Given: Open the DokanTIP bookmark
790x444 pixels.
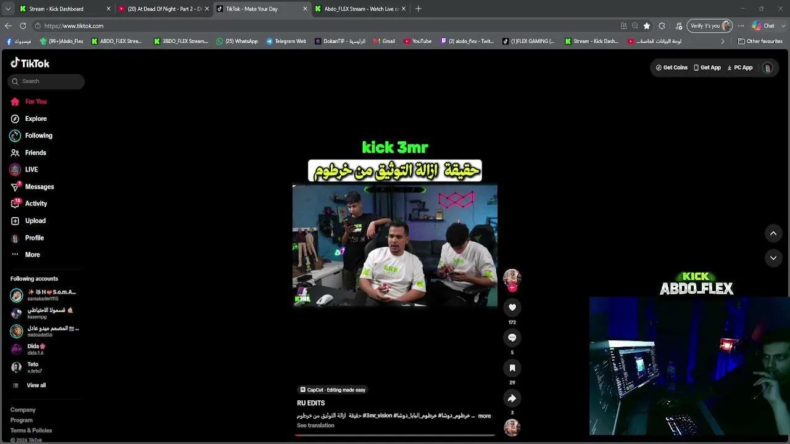Looking at the screenshot, I should [x=340, y=41].
